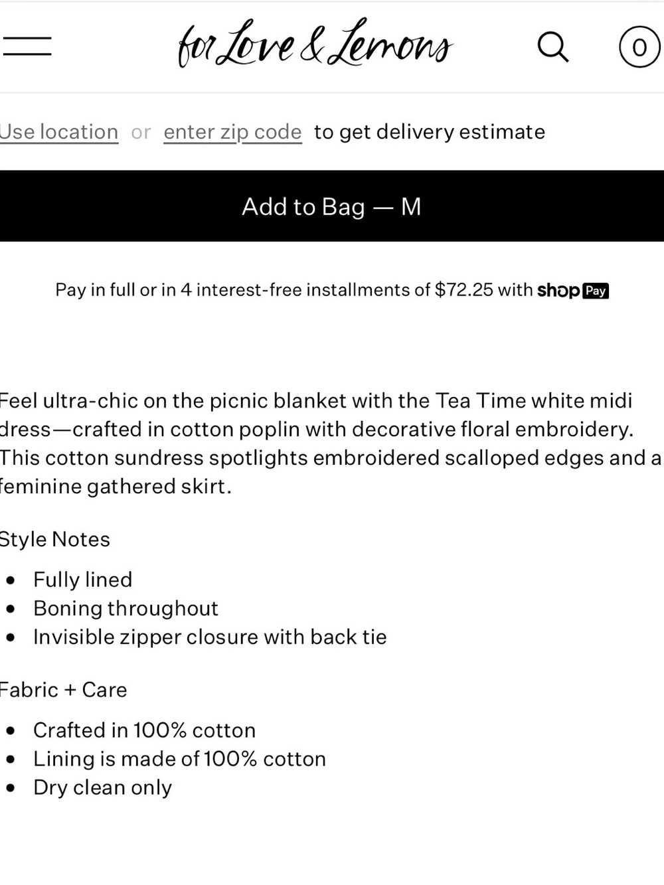Open the shopping bag showing 0 items
The height and width of the screenshot is (885, 664).
click(x=639, y=46)
